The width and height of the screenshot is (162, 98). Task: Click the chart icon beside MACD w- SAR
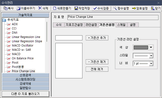(9, 50)
